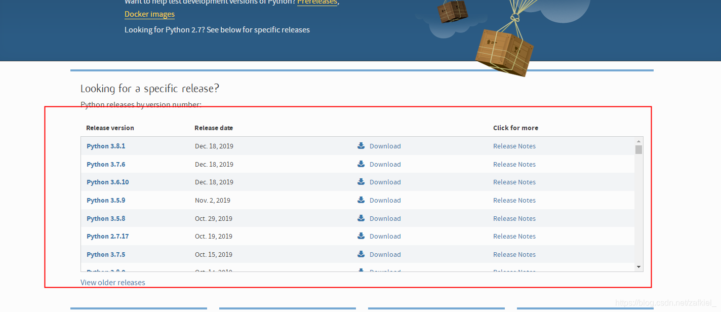This screenshot has width=721, height=312.
Task: Click the release list scrollbar thumb
Action: click(639, 149)
